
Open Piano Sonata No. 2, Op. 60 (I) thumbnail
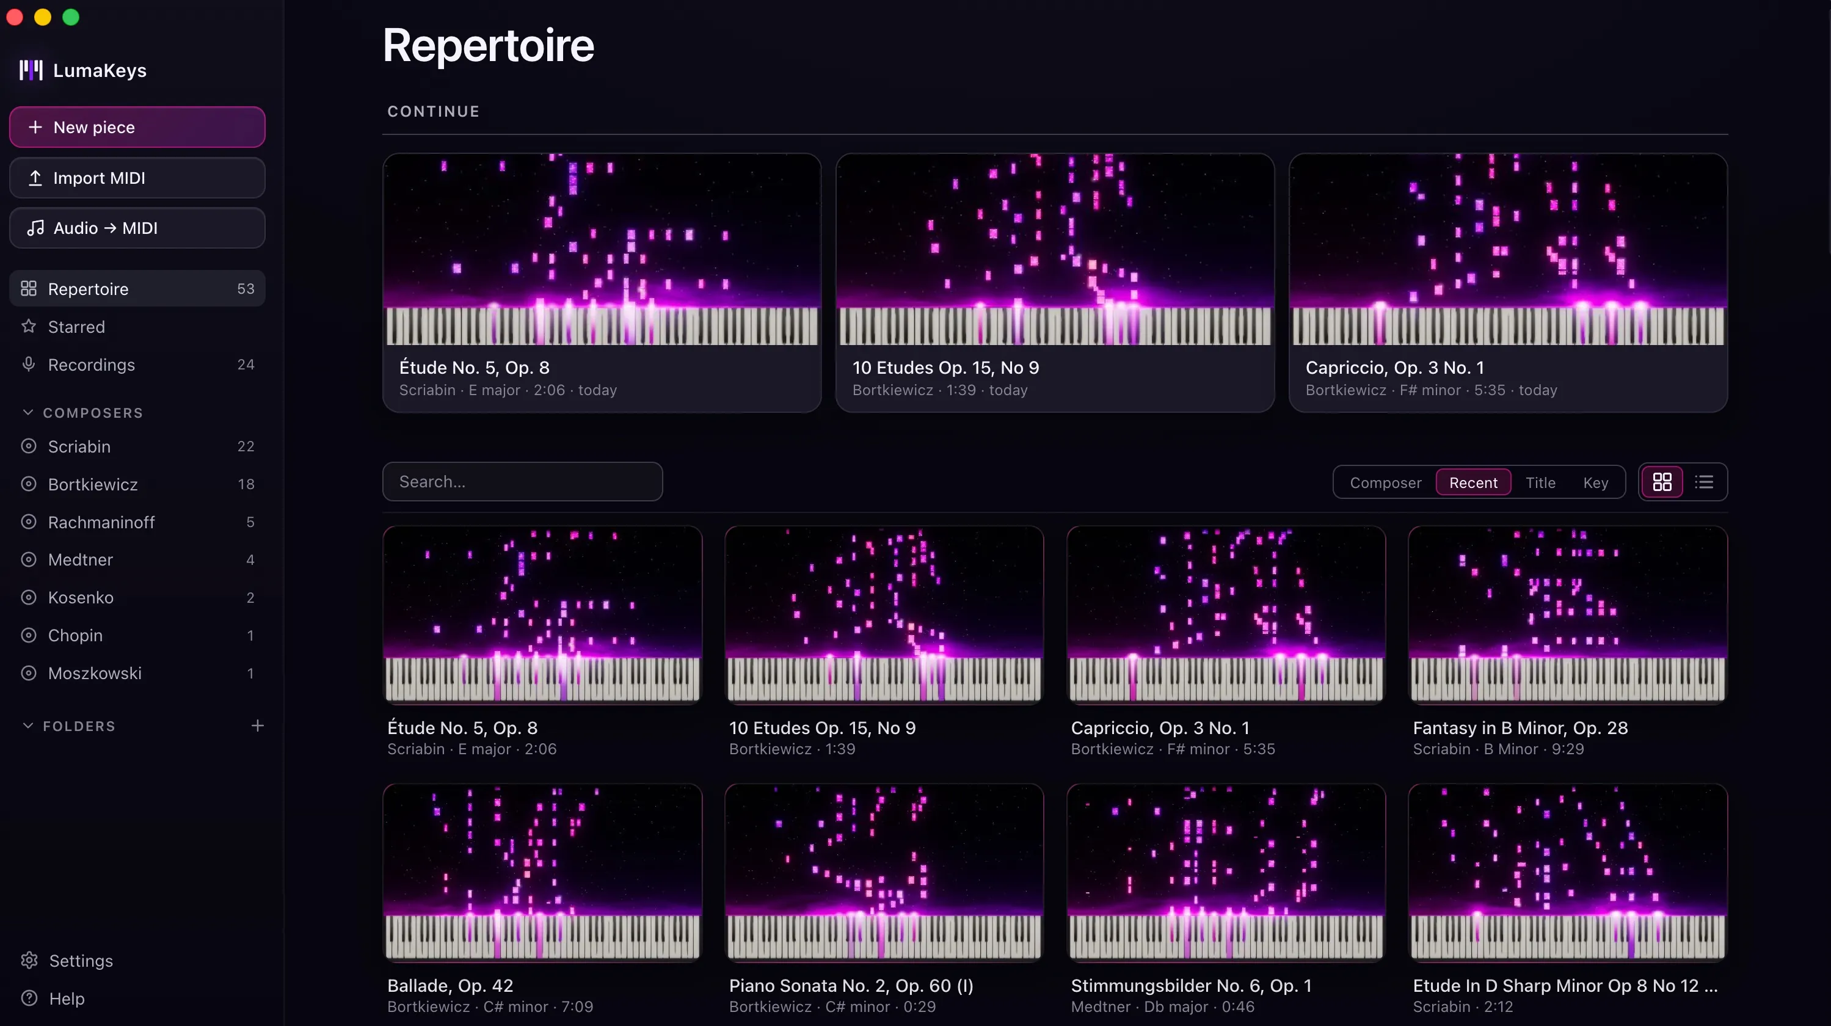884,873
